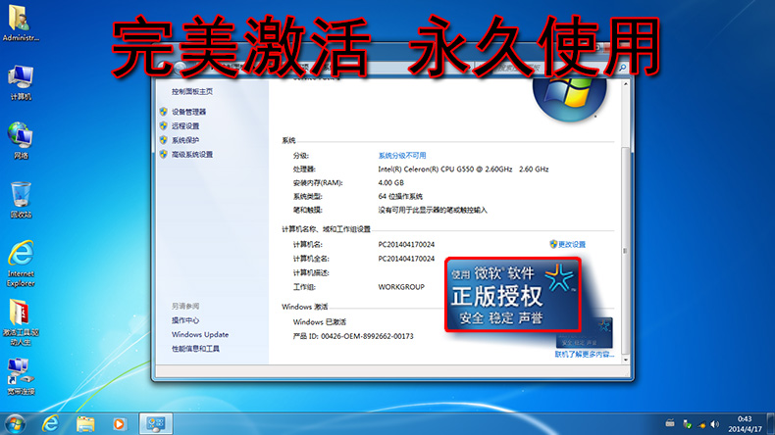Open Internet Explorer from the taskbar
The width and height of the screenshot is (775, 435).
coord(51,423)
